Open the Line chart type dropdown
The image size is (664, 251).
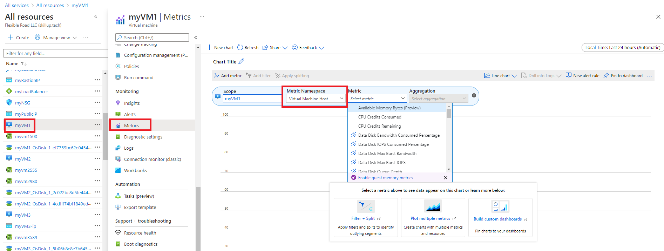(500, 76)
